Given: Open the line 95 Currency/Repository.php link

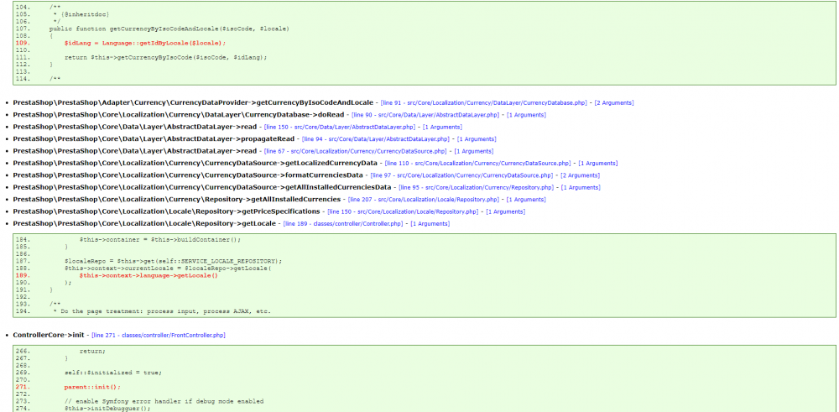Looking at the screenshot, I should click(476, 187).
